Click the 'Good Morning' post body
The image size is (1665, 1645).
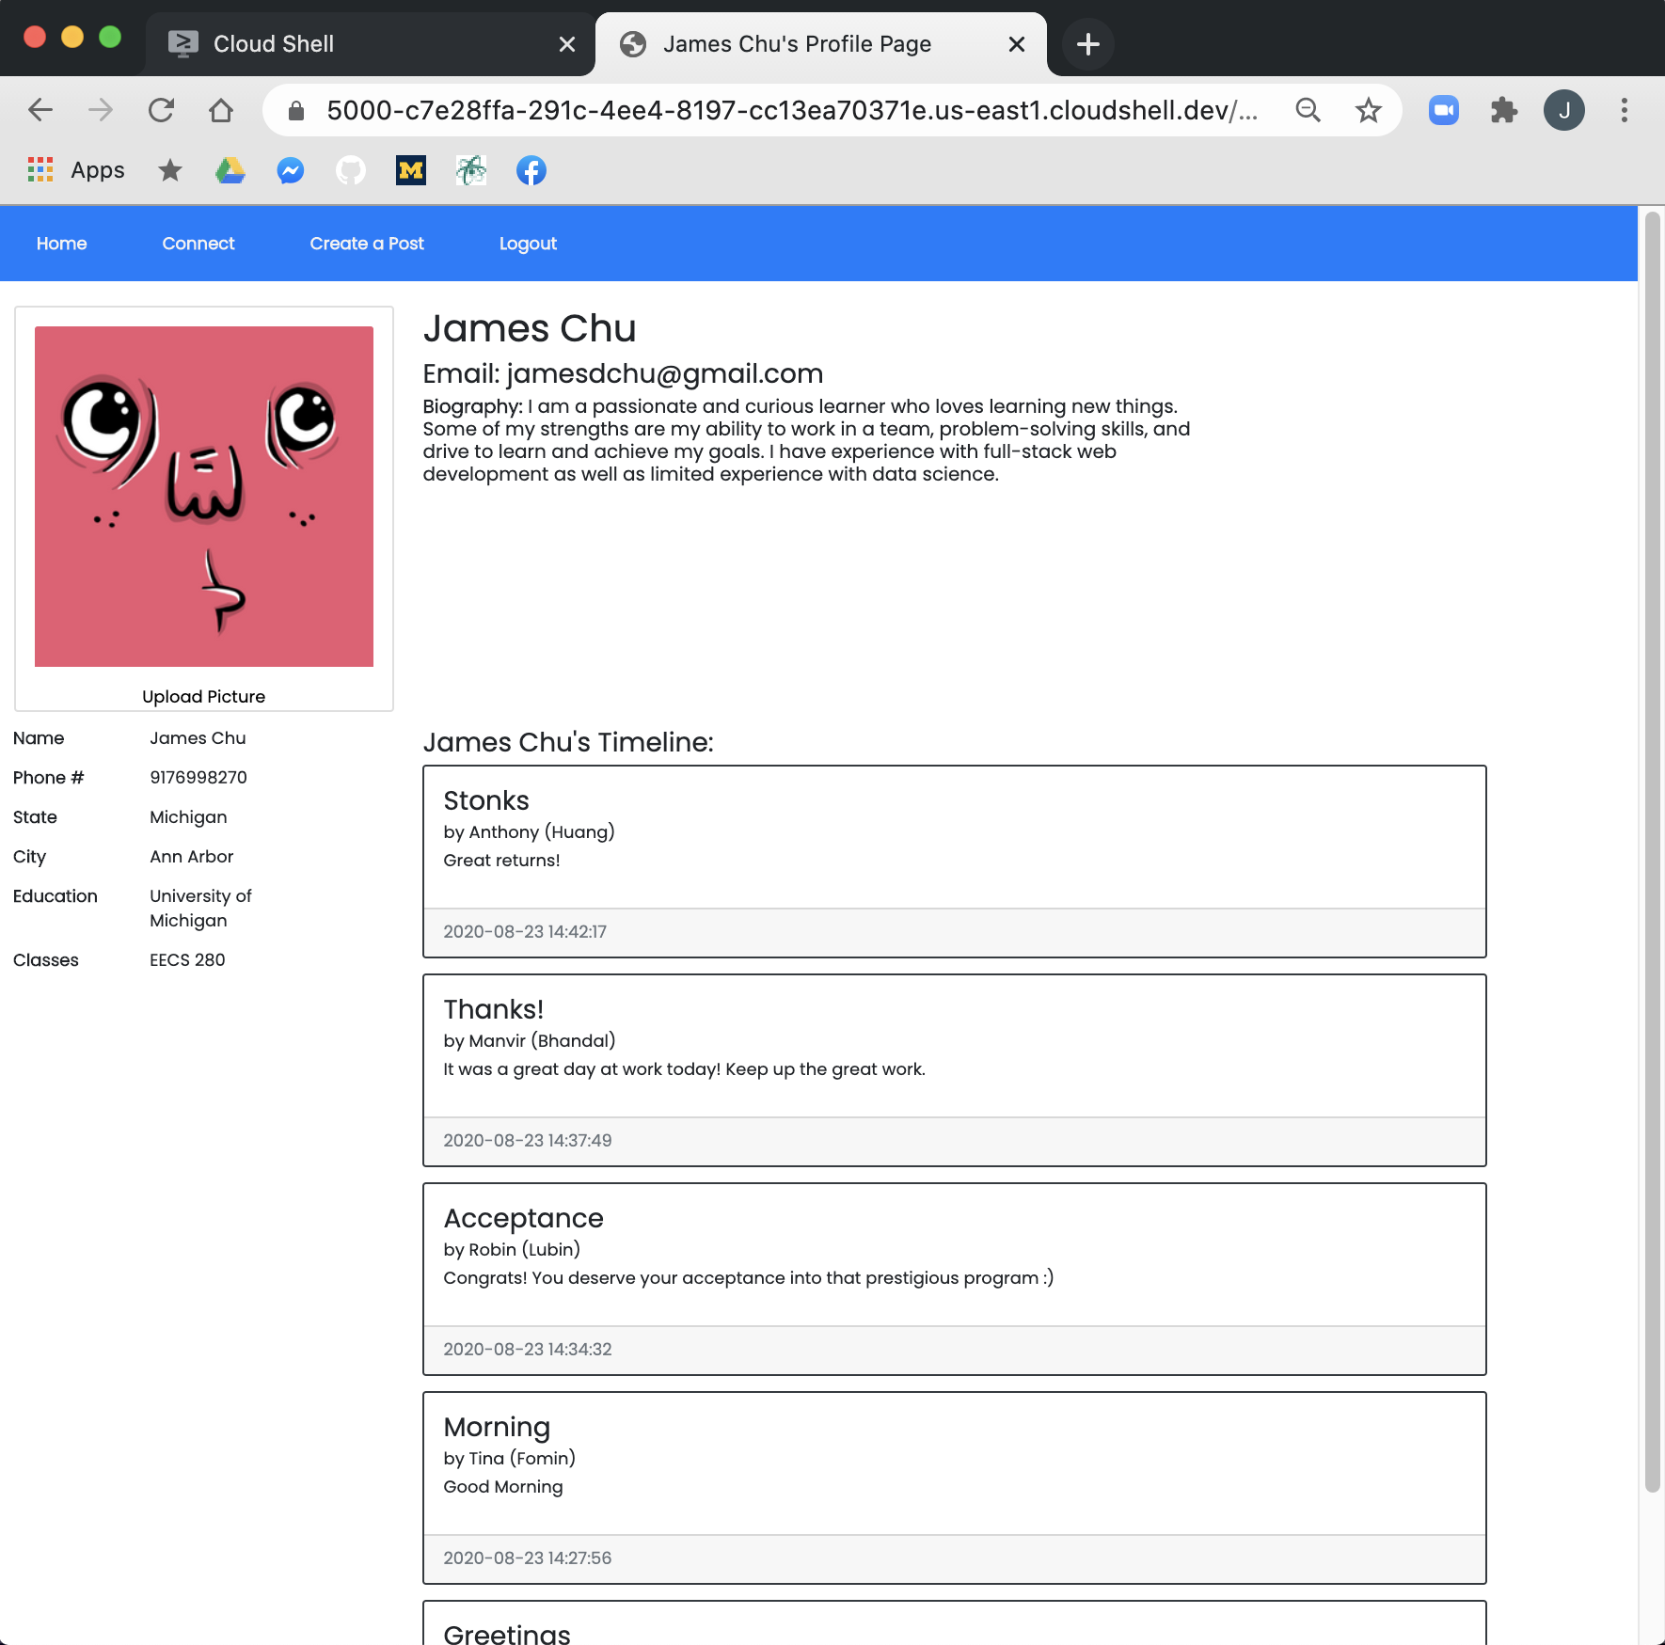[503, 1486]
